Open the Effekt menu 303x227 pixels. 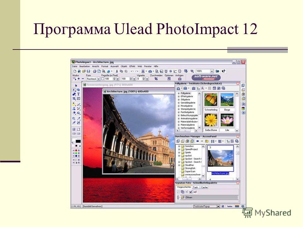point(132,66)
